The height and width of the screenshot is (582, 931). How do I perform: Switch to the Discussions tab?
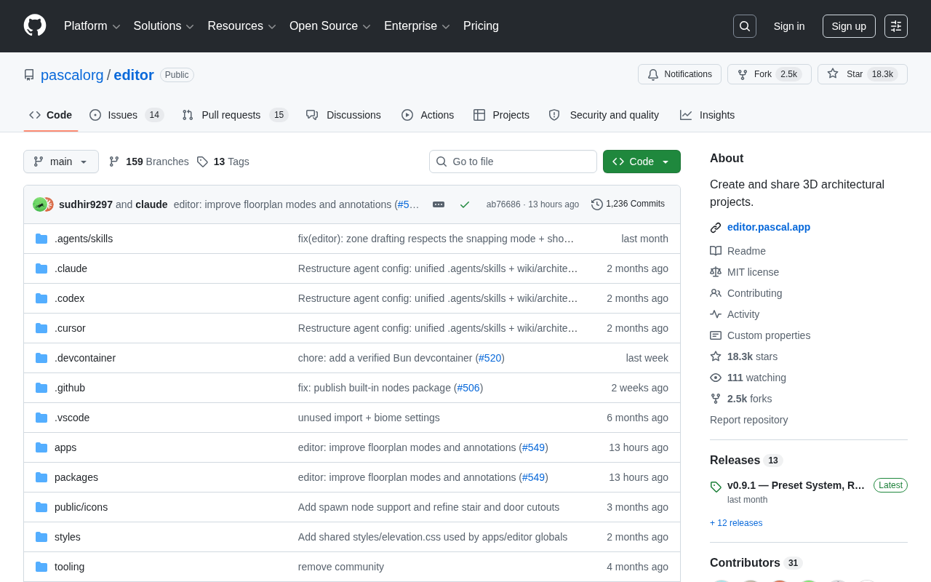(x=343, y=115)
